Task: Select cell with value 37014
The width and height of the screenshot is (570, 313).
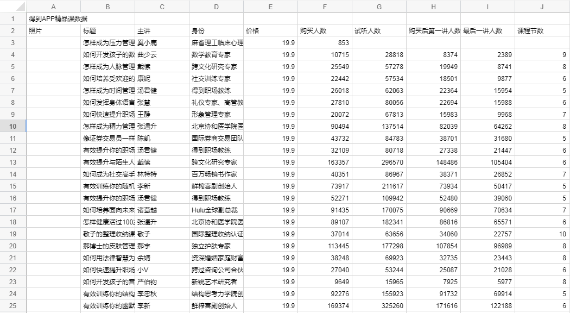Action: (x=325, y=234)
